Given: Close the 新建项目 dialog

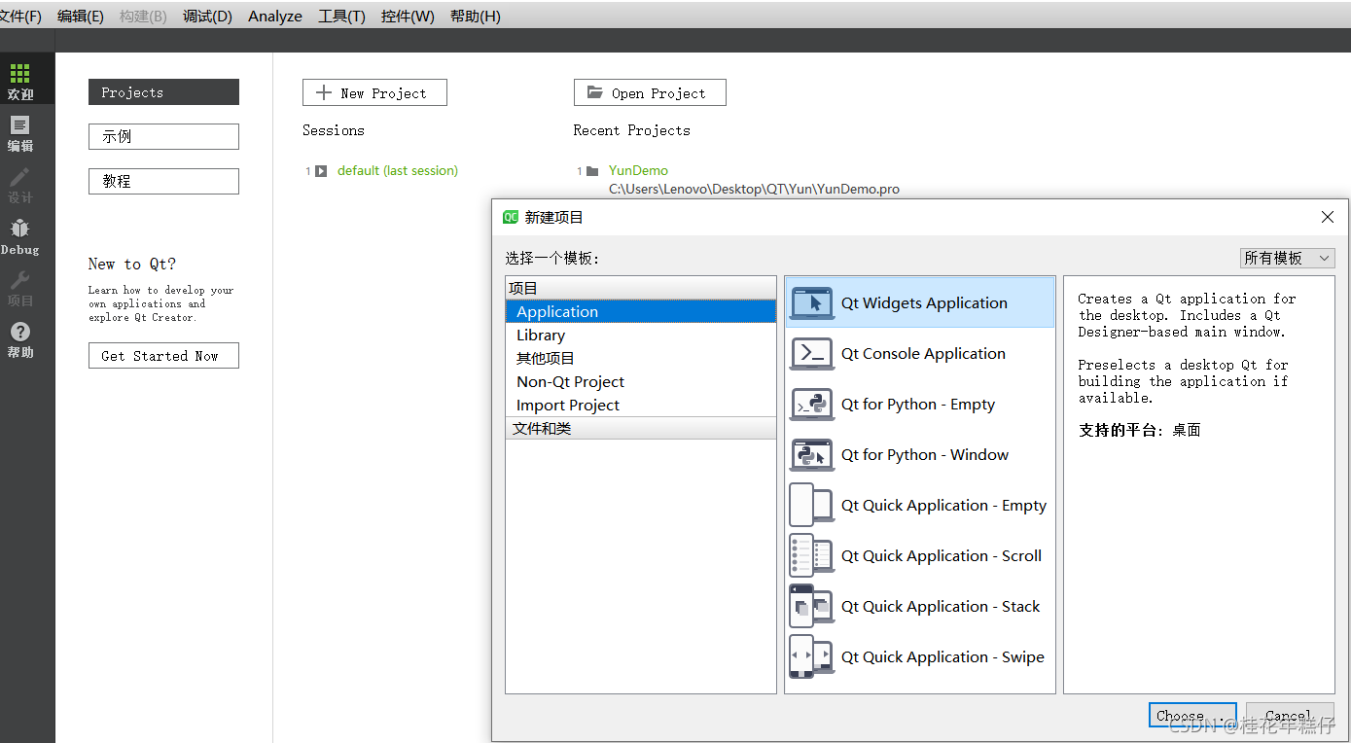Looking at the screenshot, I should (x=1328, y=217).
